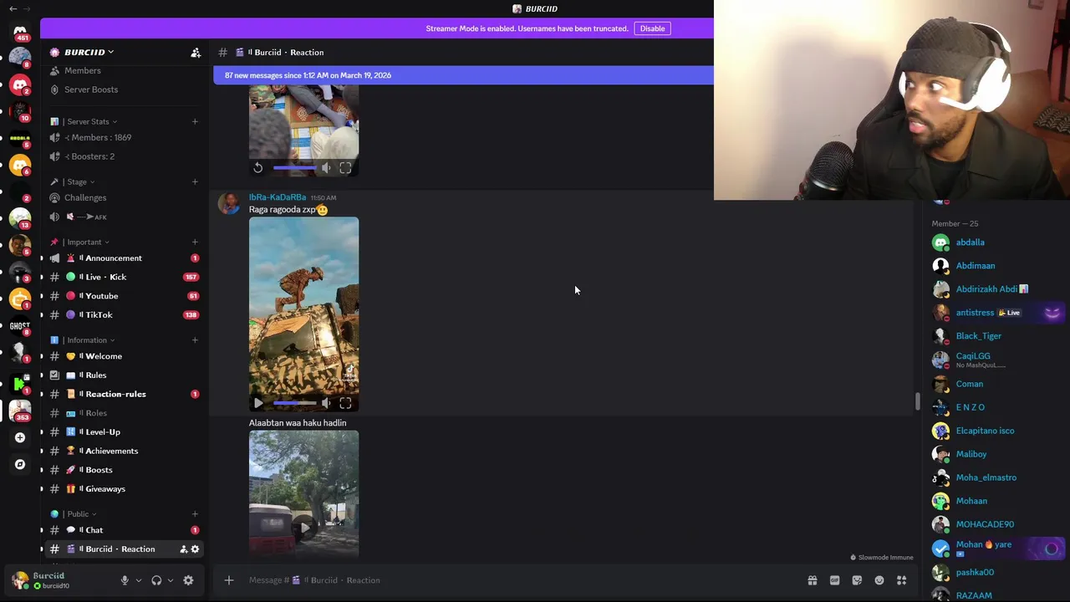Screen dimensions: 1070x602
Task: Collapse the Information category
Action: [x=87, y=340]
